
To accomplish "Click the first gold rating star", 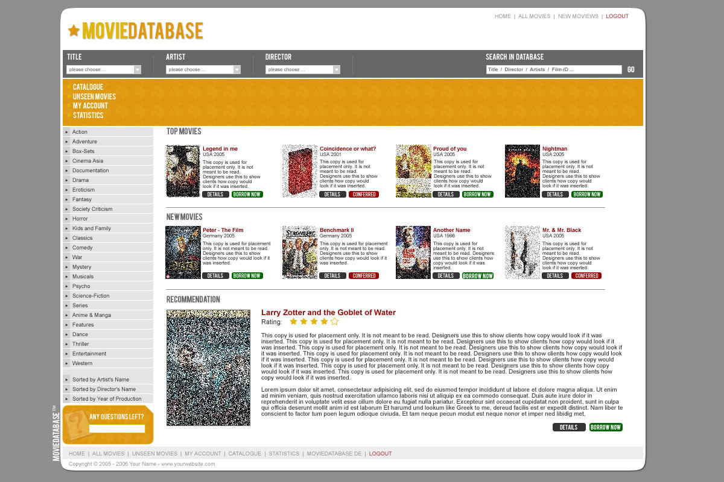I will [x=294, y=322].
